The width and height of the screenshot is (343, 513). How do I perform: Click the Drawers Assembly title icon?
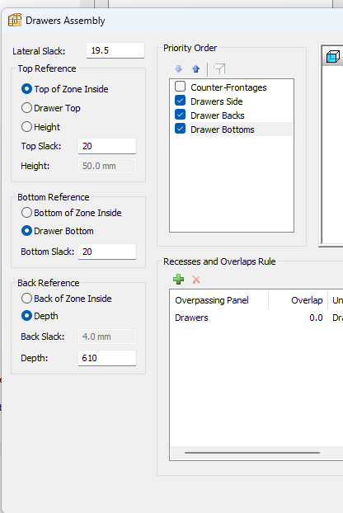pos(15,21)
